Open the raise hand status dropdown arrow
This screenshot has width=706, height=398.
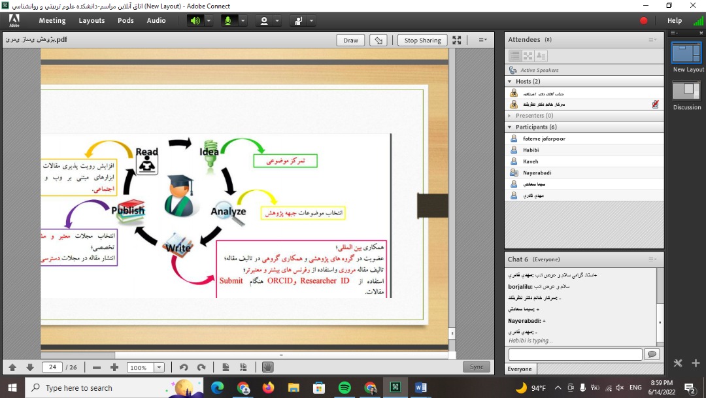[312, 21]
